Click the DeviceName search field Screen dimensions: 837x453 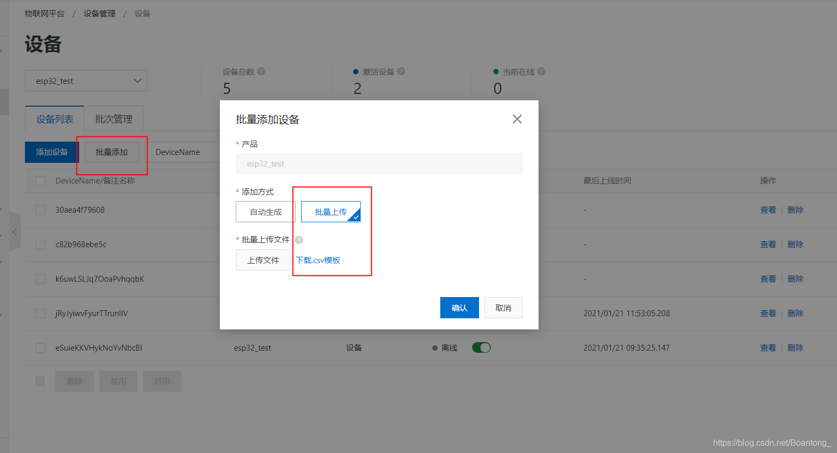(x=182, y=152)
